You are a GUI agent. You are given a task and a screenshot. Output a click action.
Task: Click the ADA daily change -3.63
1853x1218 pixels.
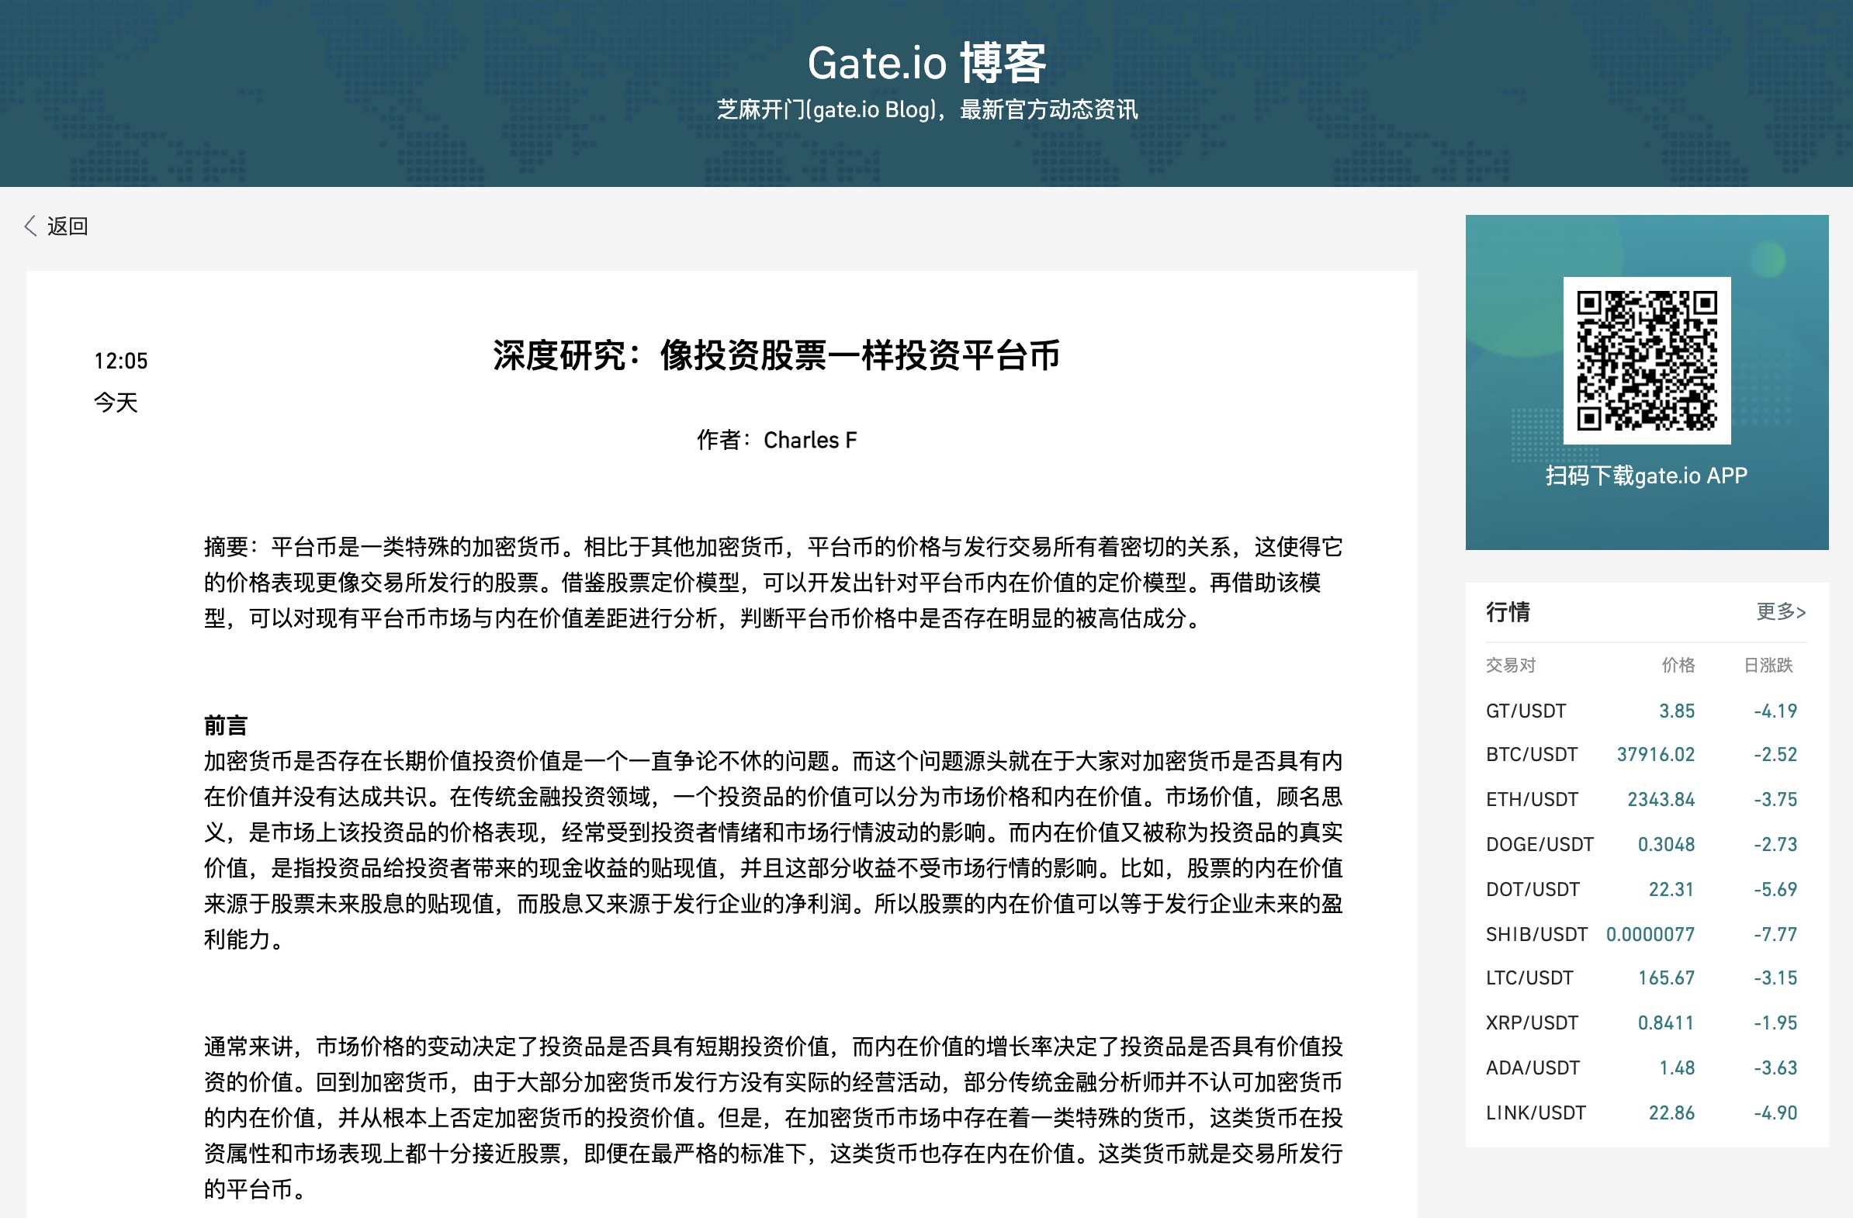(x=1775, y=1067)
